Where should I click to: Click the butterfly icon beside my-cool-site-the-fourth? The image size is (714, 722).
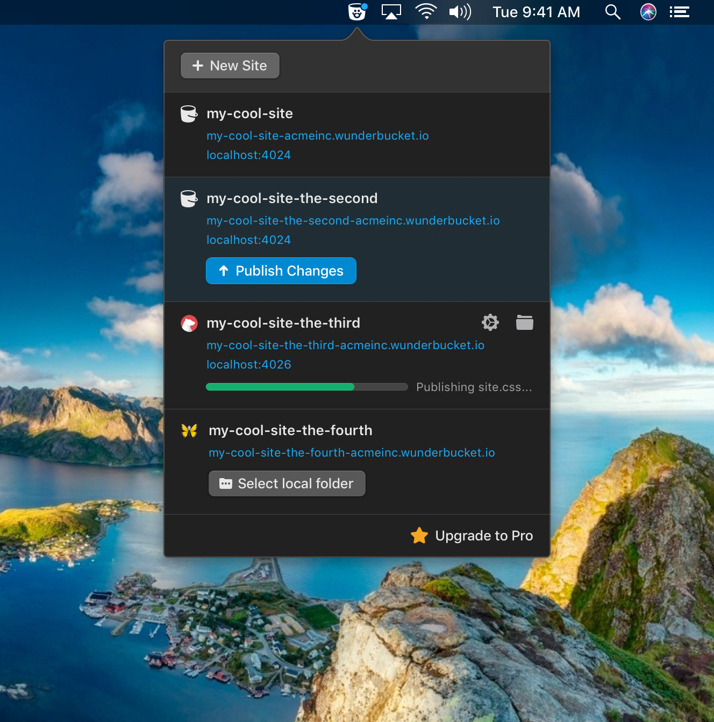point(189,430)
